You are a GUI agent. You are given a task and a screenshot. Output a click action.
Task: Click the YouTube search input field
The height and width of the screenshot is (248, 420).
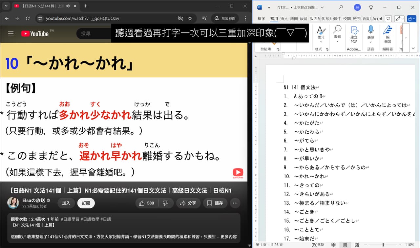pos(94,33)
